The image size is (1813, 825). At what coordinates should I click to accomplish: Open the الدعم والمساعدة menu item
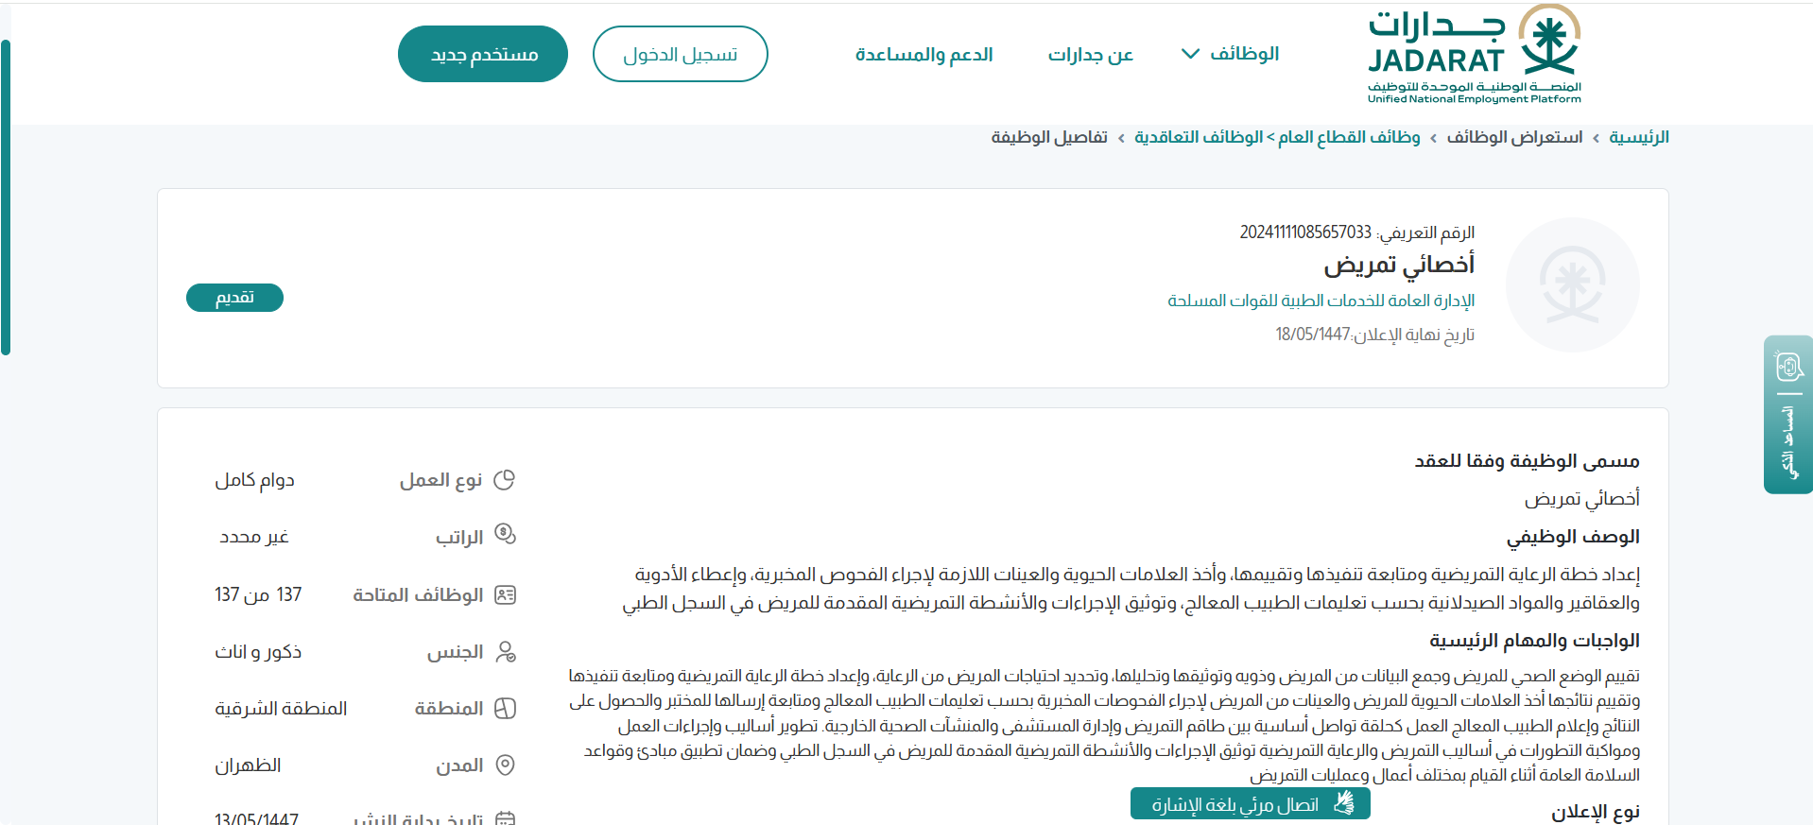pos(924,55)
